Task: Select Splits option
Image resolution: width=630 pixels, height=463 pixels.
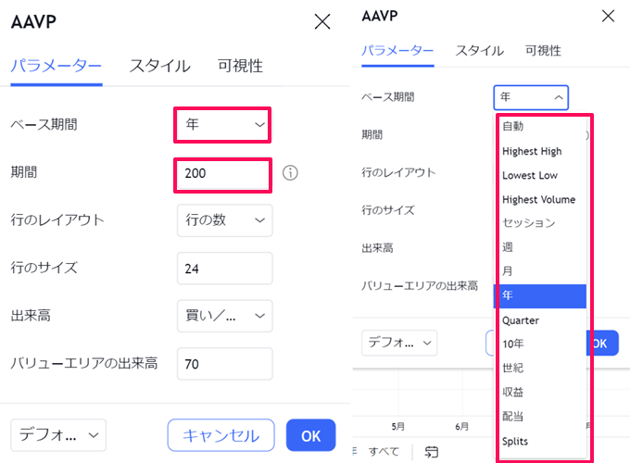Action: click(539, 442)
